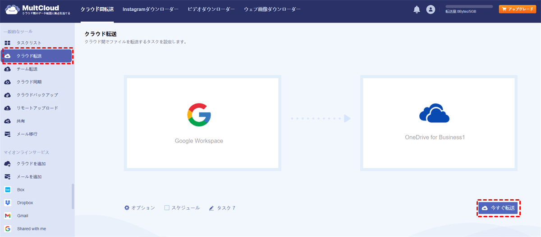Click the 今すぐ転送 button
541x237 pixels.
tap(499, 208)
